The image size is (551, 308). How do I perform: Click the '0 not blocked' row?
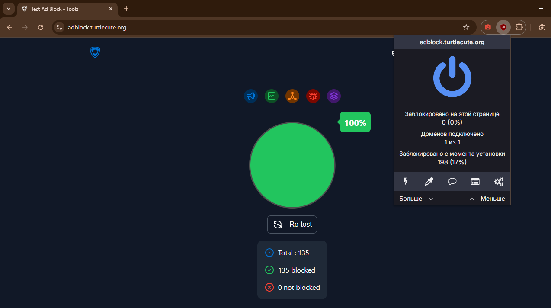(292, 287)
